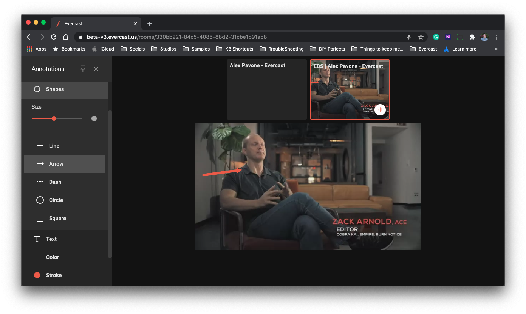Open the Apps bookmarks shortcut
This screenshot has width=526, height=314.
37,49
